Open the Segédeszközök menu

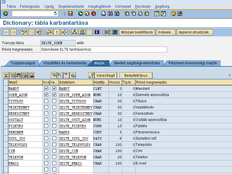pyautogui.click(x=71, y=7)
